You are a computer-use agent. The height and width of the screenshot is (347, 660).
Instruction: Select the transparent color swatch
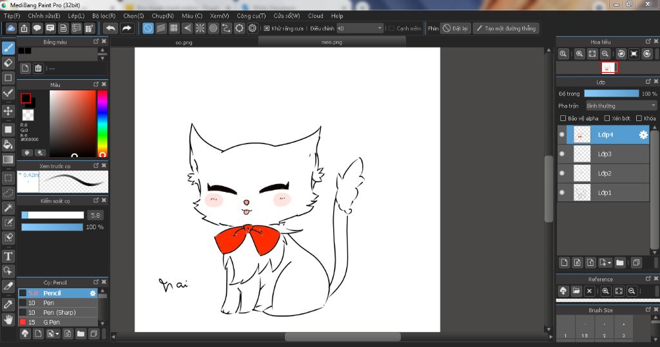[x=28, y=115]
